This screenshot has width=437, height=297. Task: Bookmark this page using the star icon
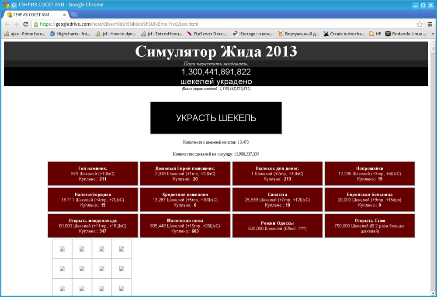[419, 24]
